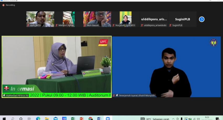Click pin icon on Auditorium FIP label
This screenshot has width=223, height=120.
pos(4,95)
